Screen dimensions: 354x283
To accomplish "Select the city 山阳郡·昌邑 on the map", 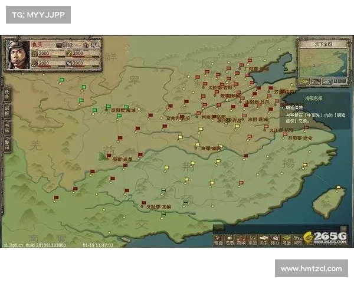I will [257, 102].
